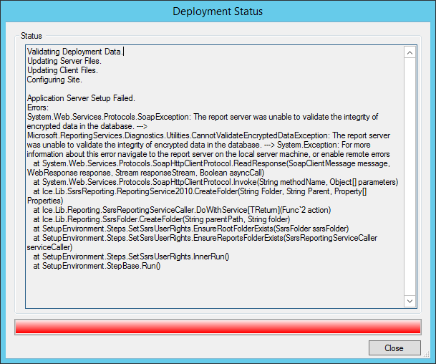Viewport: 436px width, 364px height.
Task: Click the 'SoapHttpClientProtocol.Invoke' stack line
Action: click(215, 182)
